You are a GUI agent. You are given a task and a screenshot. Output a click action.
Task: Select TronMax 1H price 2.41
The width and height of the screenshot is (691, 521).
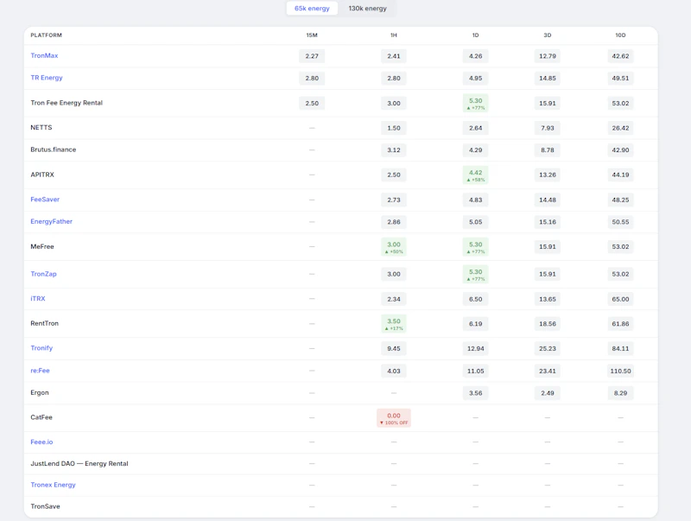[x=394, y=56]
